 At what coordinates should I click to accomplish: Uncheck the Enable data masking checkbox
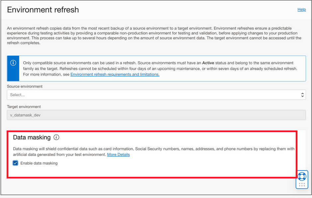tap(15, 163)
